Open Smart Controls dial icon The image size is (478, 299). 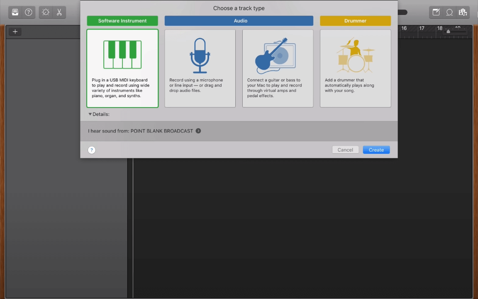46,12
